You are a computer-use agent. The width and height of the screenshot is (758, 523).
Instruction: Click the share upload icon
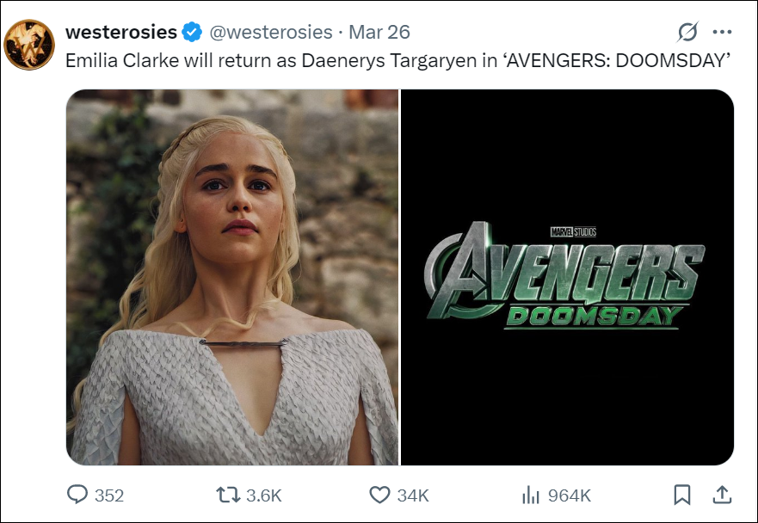click(x=723, y=494)
